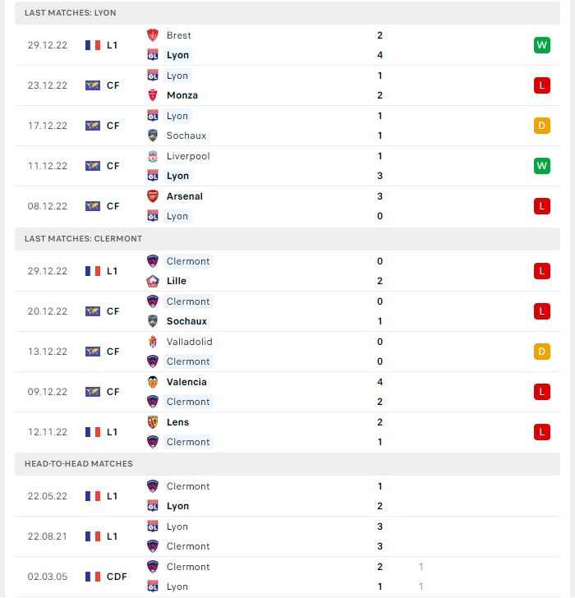Click the Arsenal club badge
This screenshot has width=575, height=598.
click(x=153, y=196)
